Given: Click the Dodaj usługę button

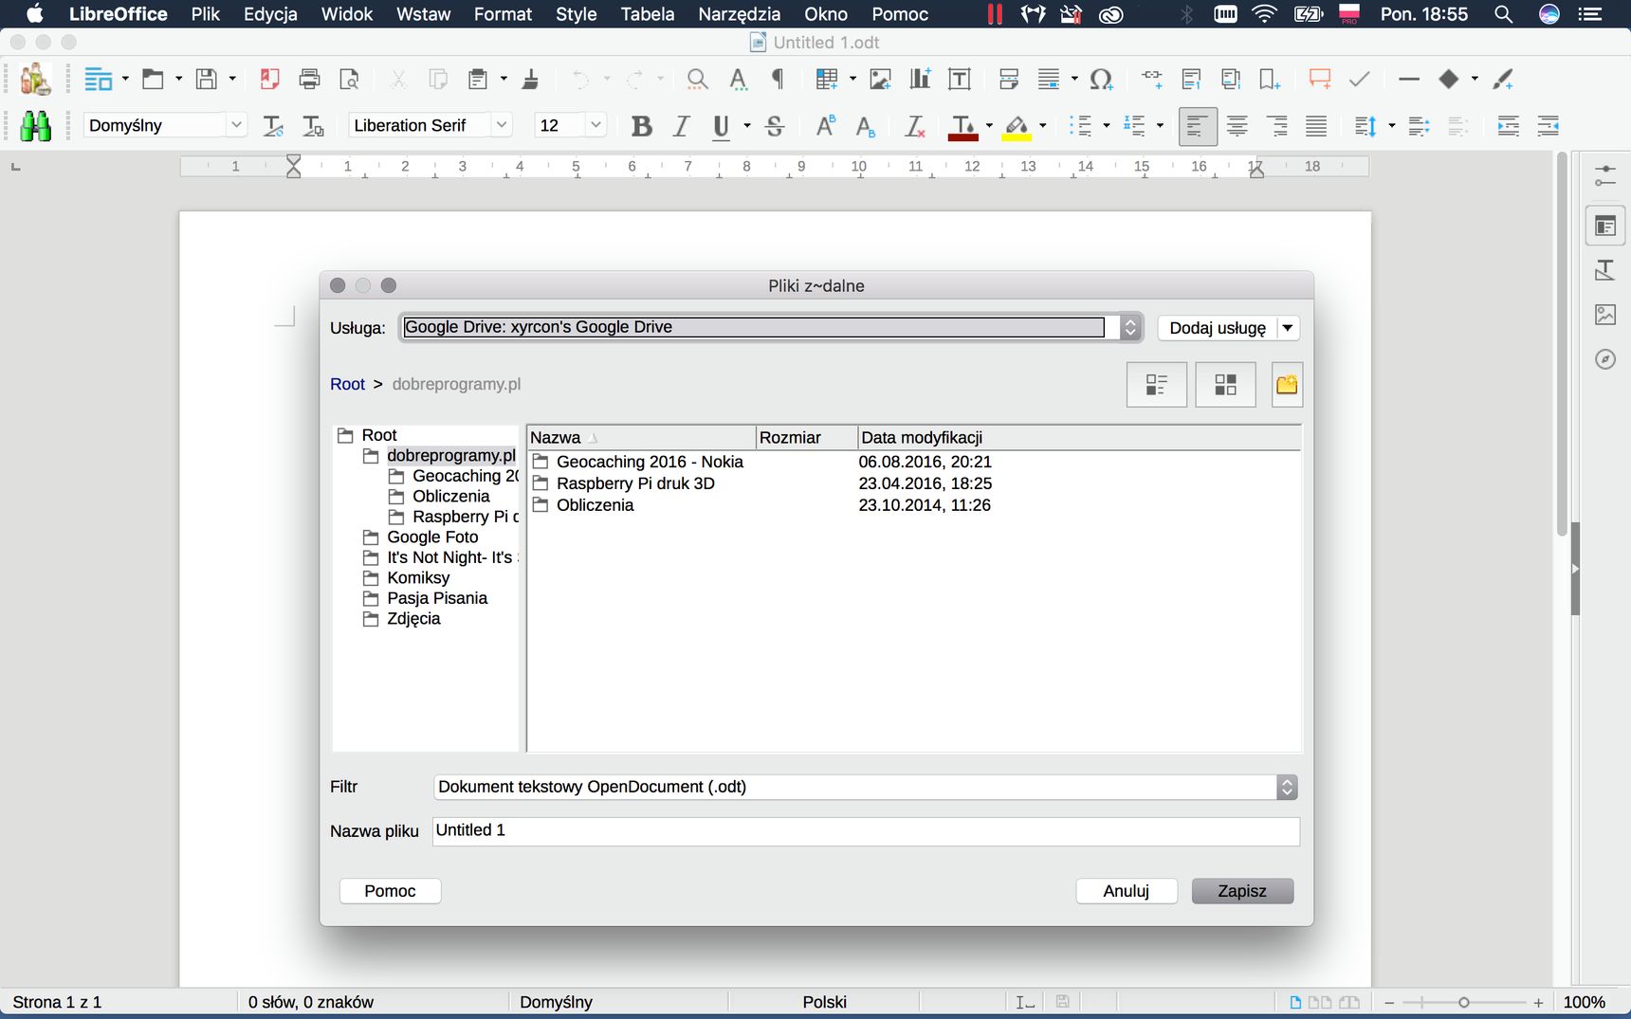Looking at the screenshot, I should coord(1218,328).
